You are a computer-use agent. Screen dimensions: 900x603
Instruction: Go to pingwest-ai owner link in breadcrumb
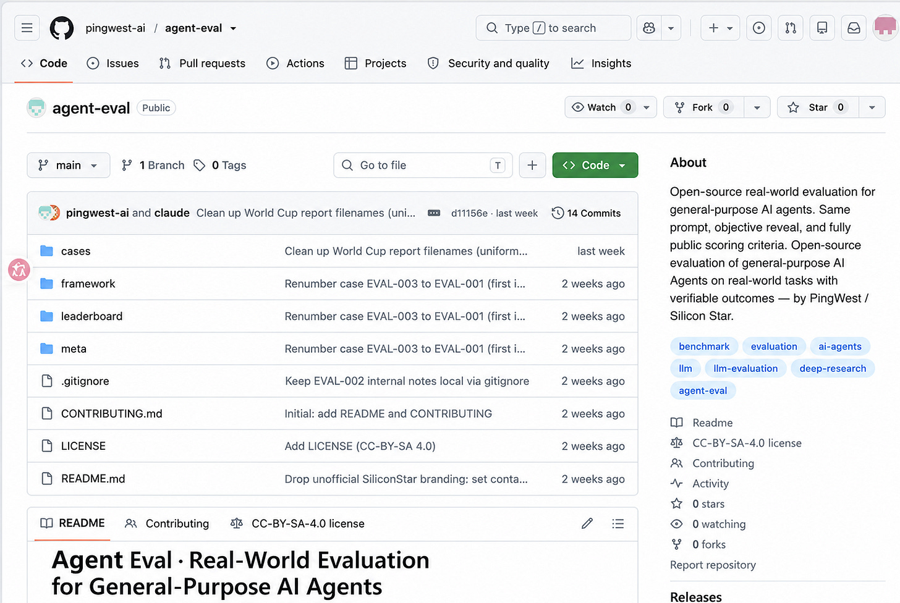(x=116, y=28)
